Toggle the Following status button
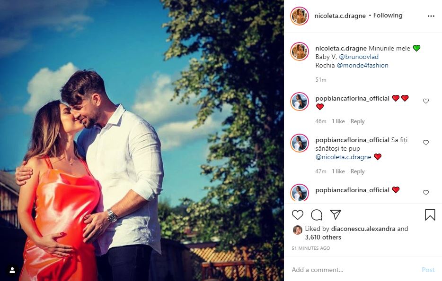This screenshot has height=281, width=442. tap(388, 16)
